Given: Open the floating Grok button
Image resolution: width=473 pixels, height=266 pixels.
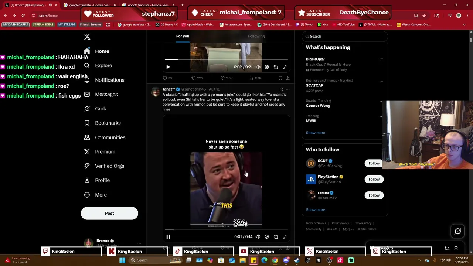Looking at the screenshot, I should (458, 231).
